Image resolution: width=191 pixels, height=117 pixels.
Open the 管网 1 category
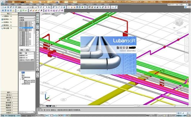[9, 93]
